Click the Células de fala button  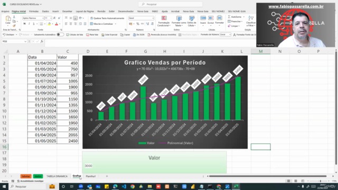pyautogui.click(x=74, y=35)
